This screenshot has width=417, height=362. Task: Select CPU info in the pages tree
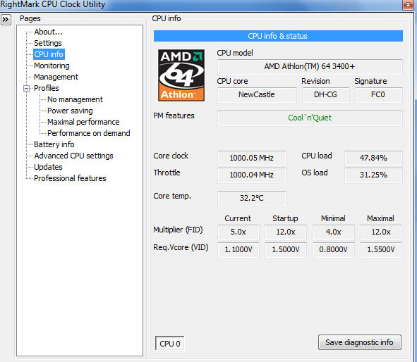click(x=49, y=54)
